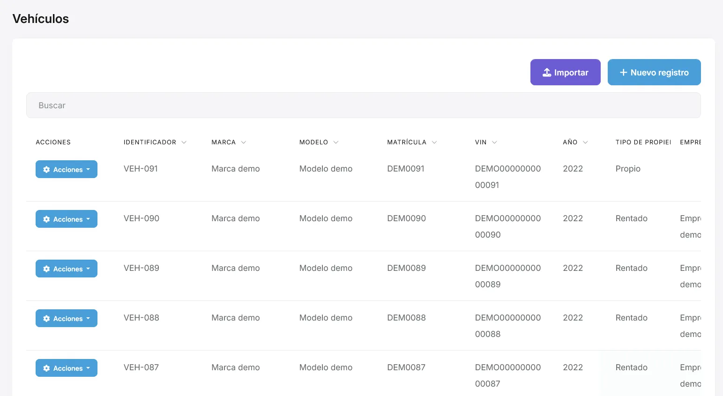The image size is (723, 396).
Task: Click VIN ending in 00090
Action: click(508, 226)
